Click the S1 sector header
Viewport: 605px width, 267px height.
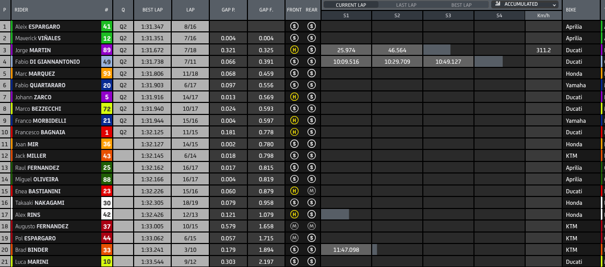click(x=346, y=16)
